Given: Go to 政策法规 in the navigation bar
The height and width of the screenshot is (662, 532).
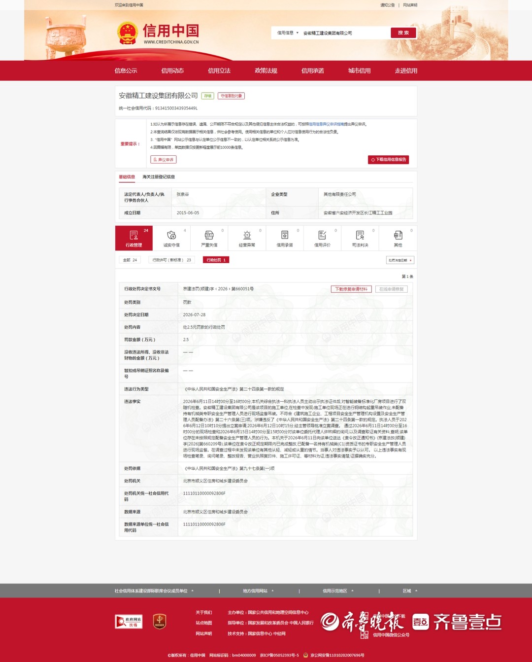Looking at the screenshot, I should 266,70.
